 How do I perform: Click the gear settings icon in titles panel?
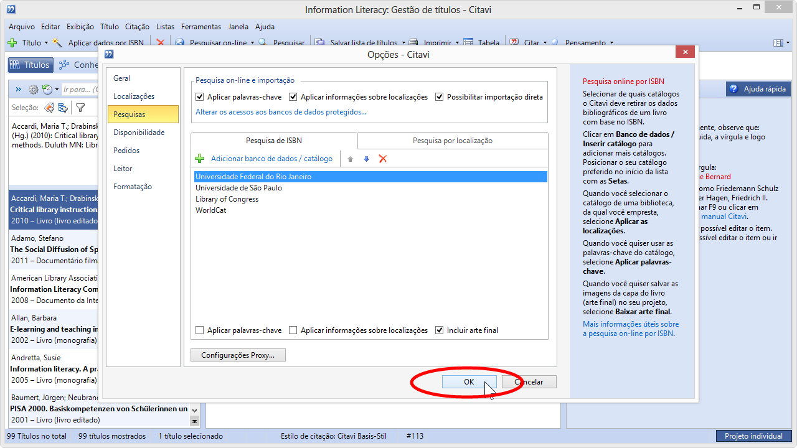pyautogui.click(x=34, y=90)
